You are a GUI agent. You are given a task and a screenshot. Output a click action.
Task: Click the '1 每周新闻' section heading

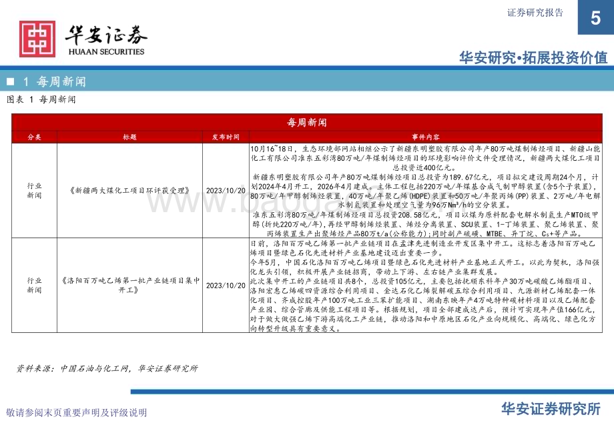tap(54, 81)
